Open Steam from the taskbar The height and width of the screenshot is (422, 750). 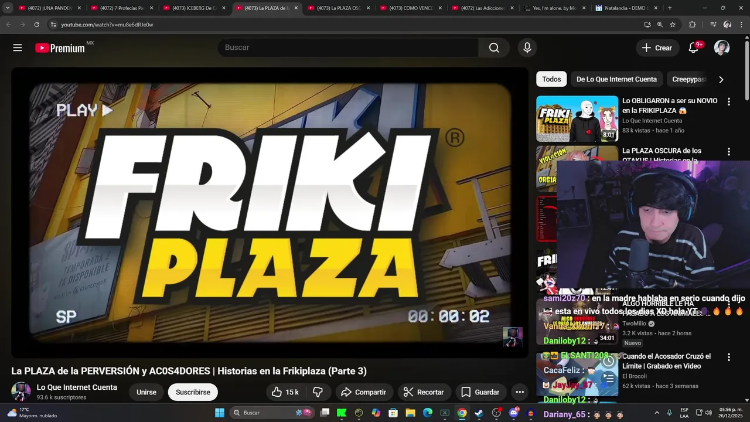click(x=479, y=413)
